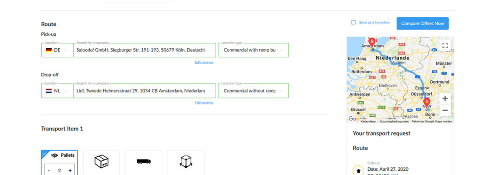Click the Compare Offers Now button
The height and width of the screenshot is (175, 481).
[x=422, y=23]
